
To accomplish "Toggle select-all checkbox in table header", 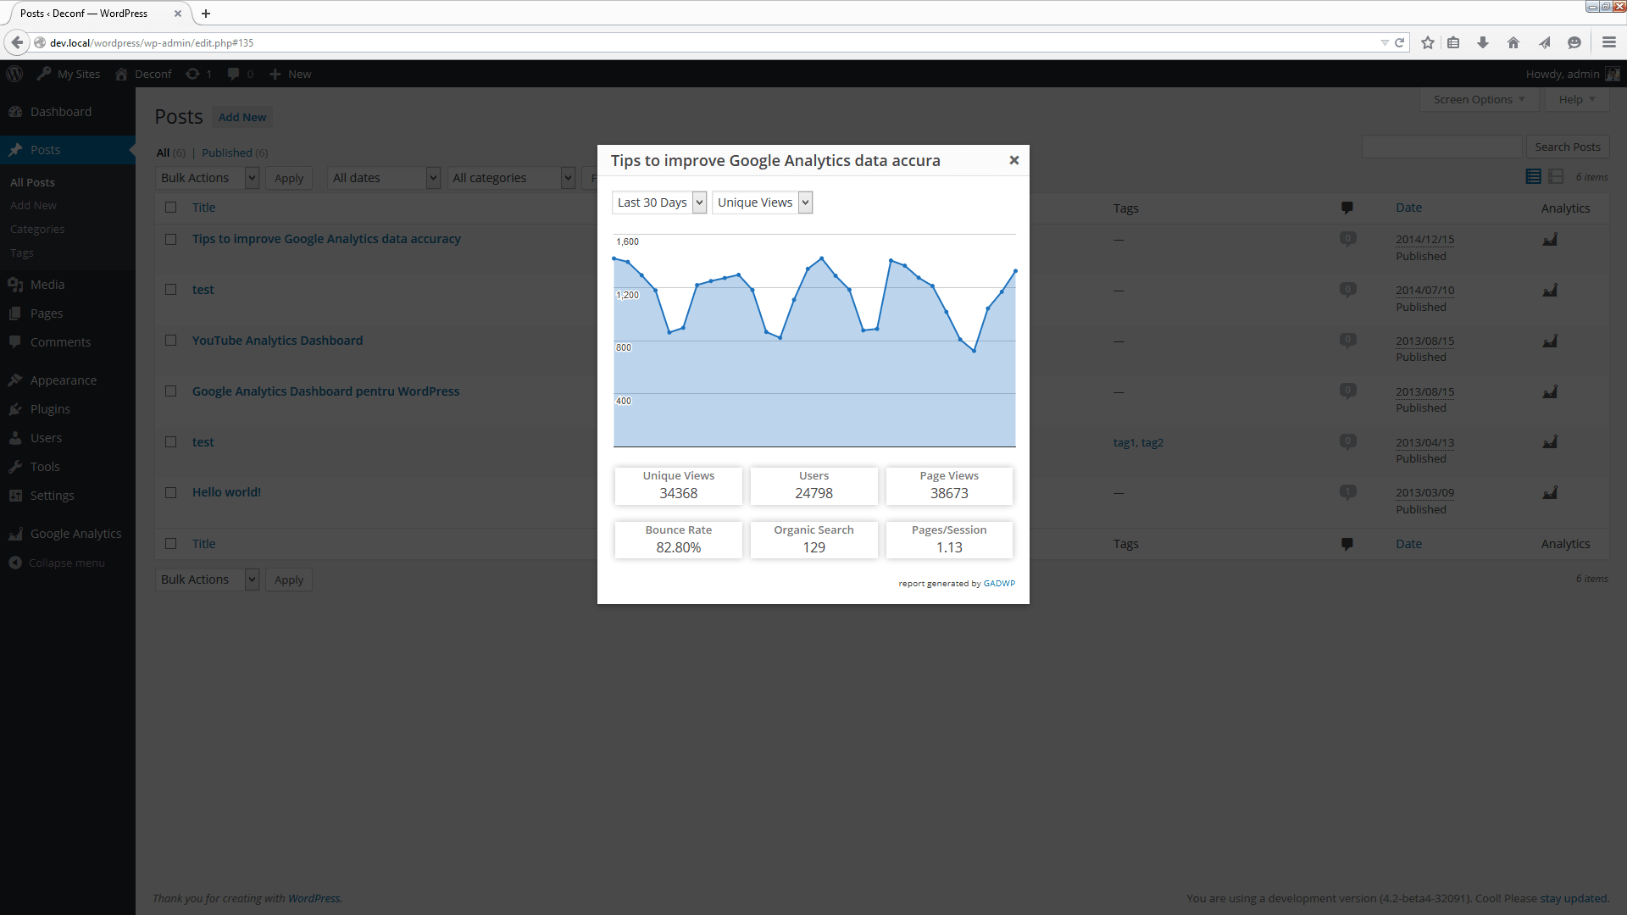I will (171, 208).
